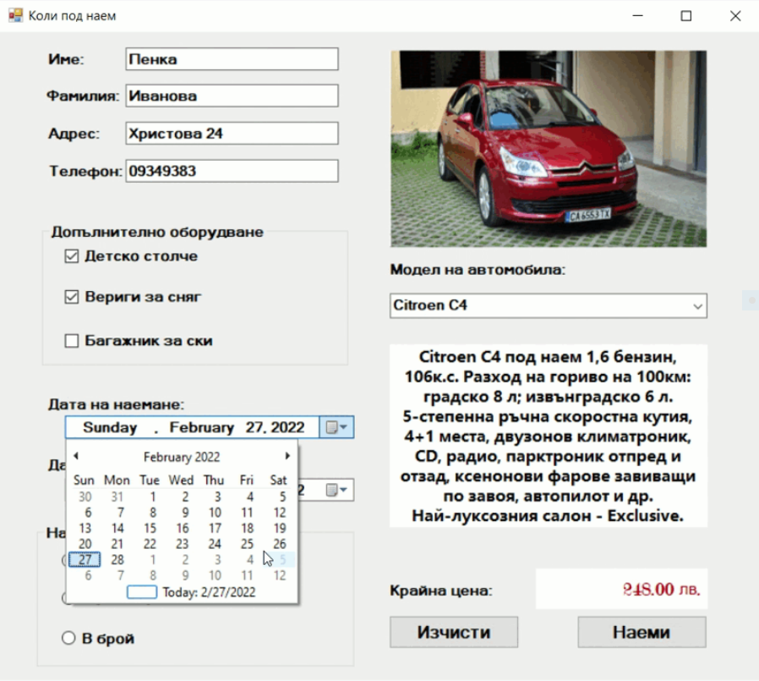
Task: Go to previous month in calendar
Action: [76, 456]
